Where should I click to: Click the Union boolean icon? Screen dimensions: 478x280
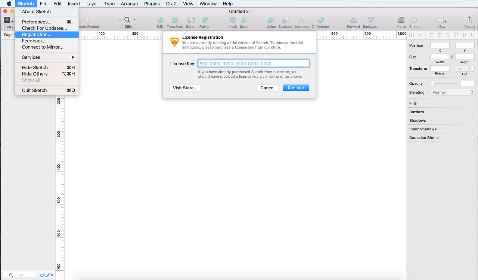[271, 20]
